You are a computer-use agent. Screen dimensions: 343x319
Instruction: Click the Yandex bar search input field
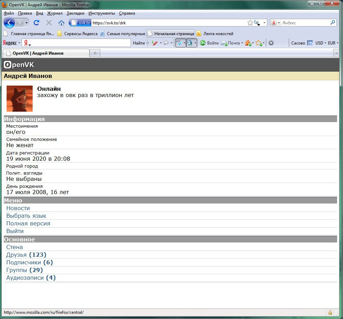click(76, 43)
